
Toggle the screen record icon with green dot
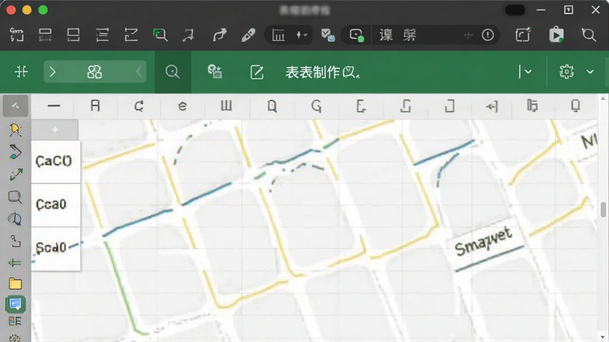click(x=356, y=35)
